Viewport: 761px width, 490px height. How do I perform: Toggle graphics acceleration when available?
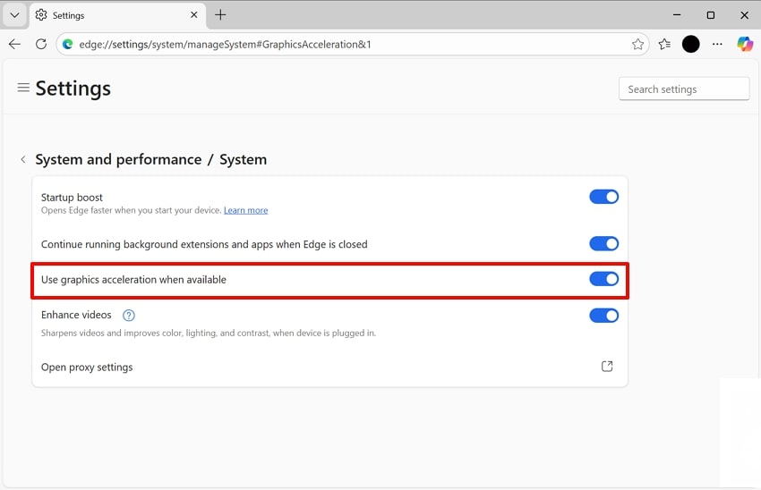pyautogui.click(x=603, y=279)
